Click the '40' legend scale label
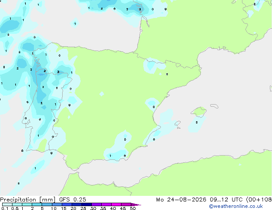The width and height of the screenshot is (272, 210). (113, 208)
